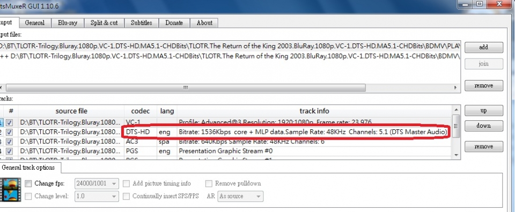Screen dimensions: 515x212
Task: Move track down with the down button
Action: (483, 126)
